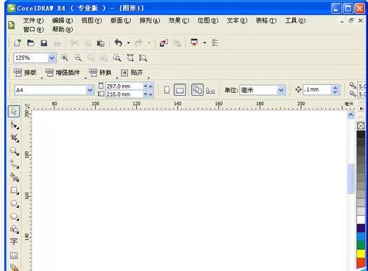368x271 pixels.
Task: Zoom out with the magnifier minus icon
Action: point(78,57)
